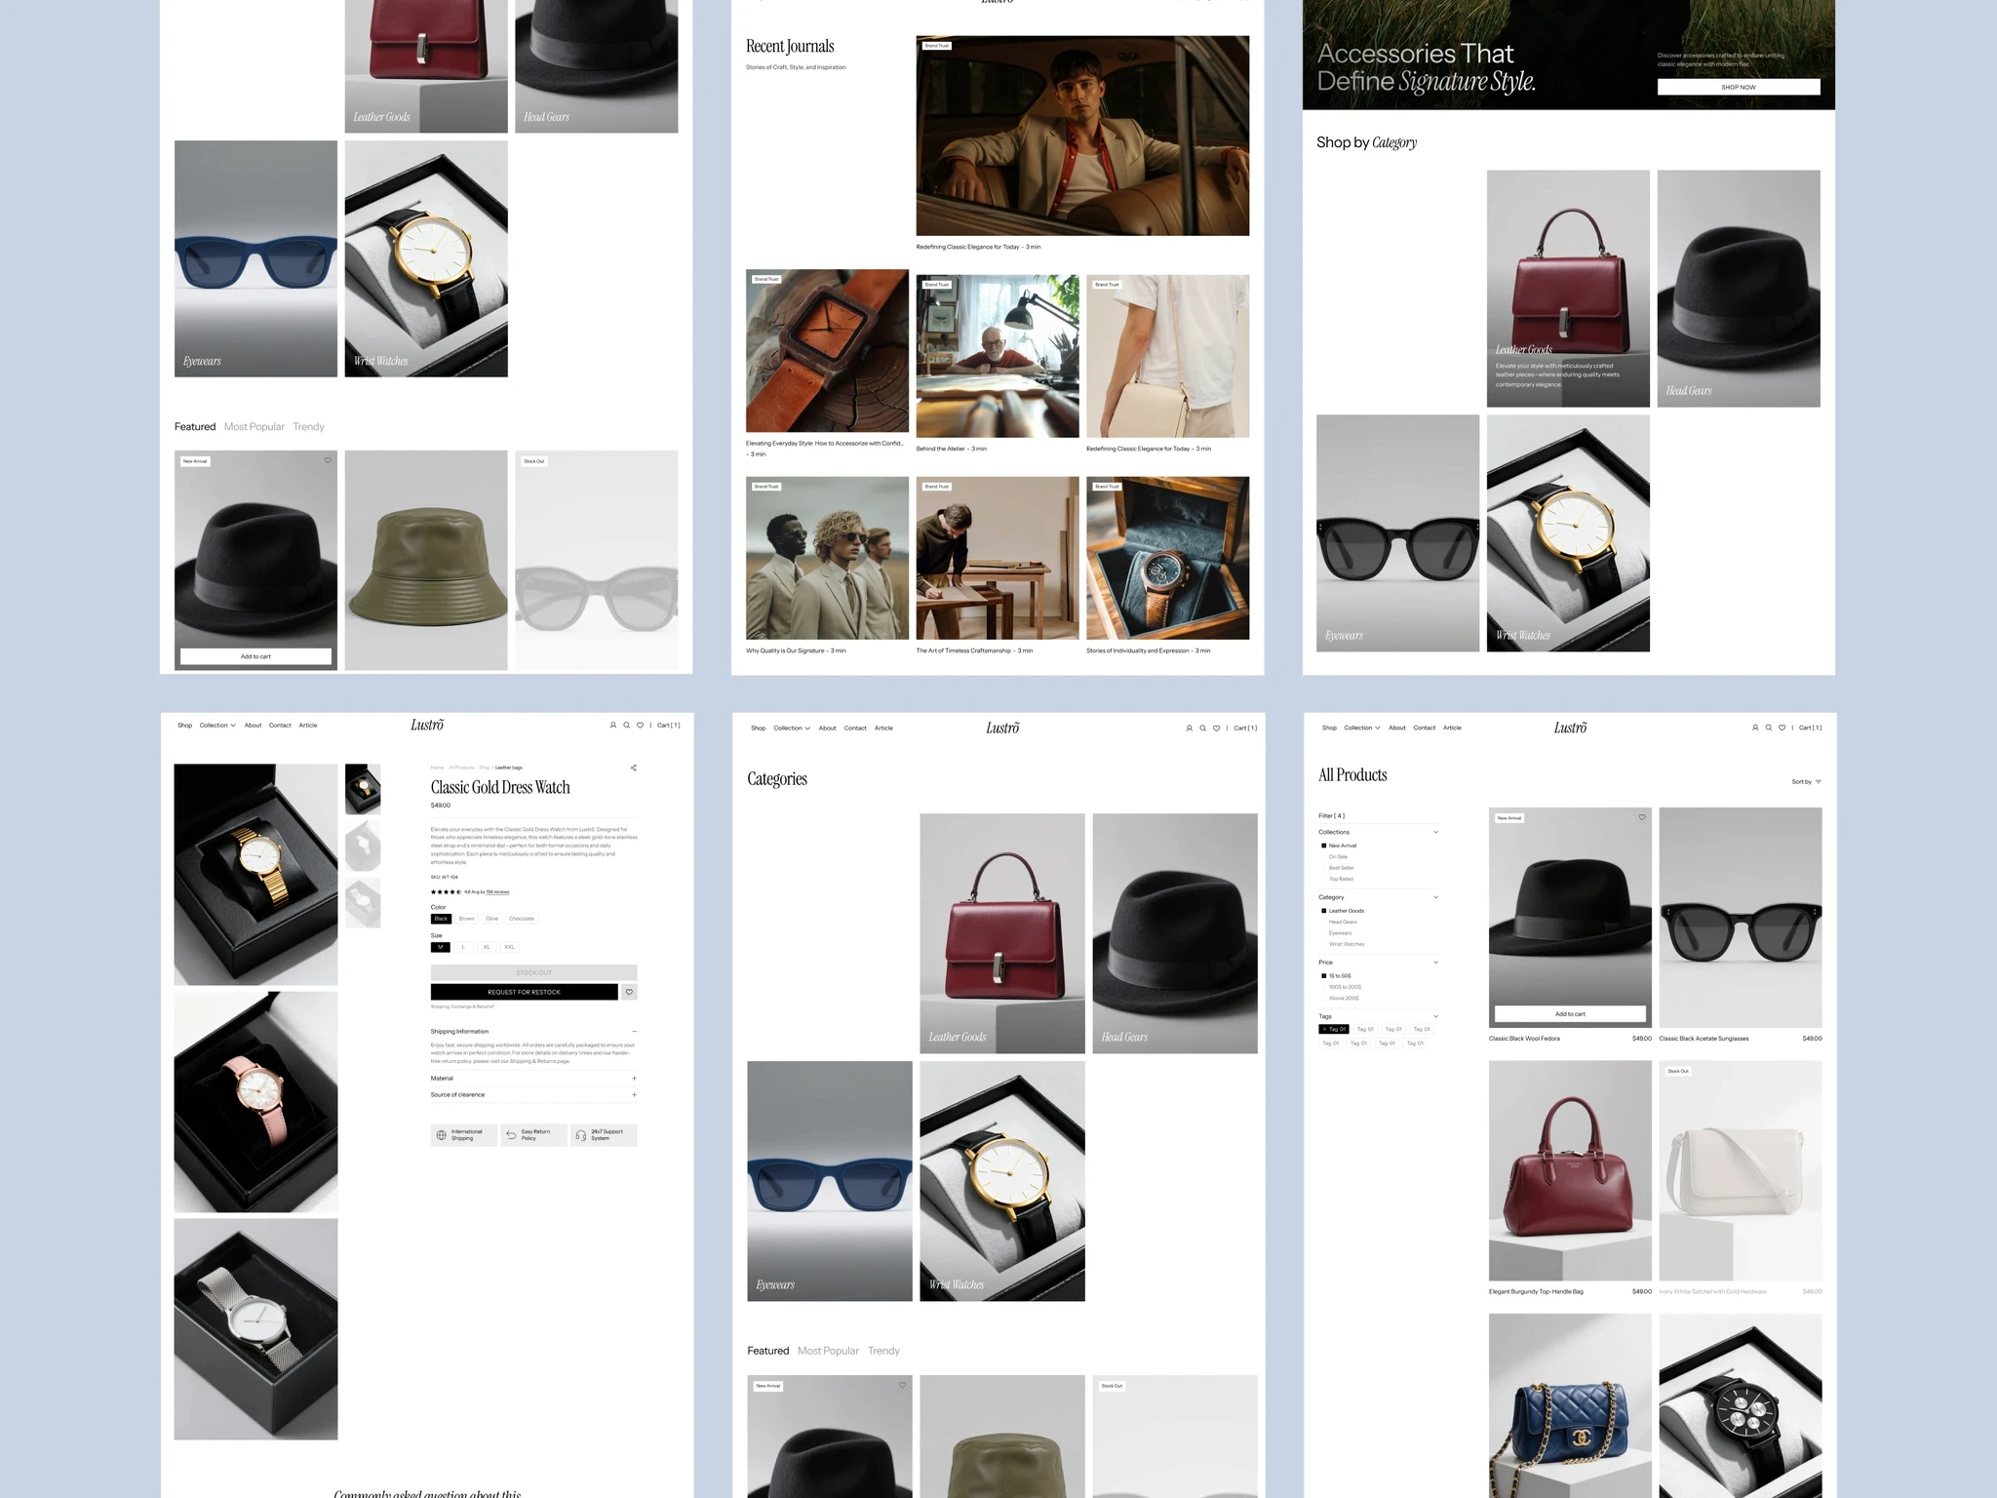This screenshot has height=1498, width=1997.
Task: Select the Brown color swatch
Action: [x=466, y=919]
